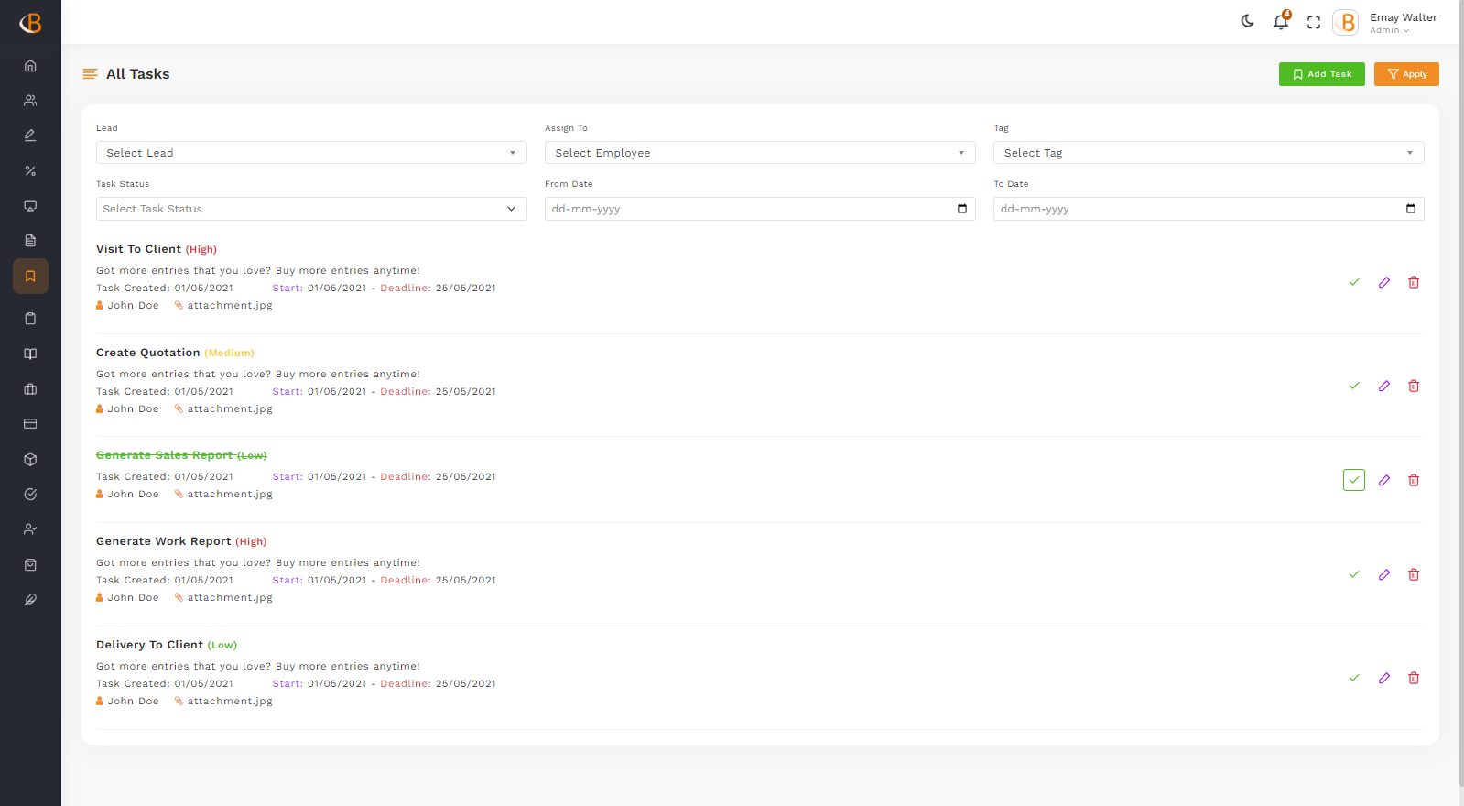The image size is (1464, 806).
Task: Click the From Date input field
Action: point(760,209)
